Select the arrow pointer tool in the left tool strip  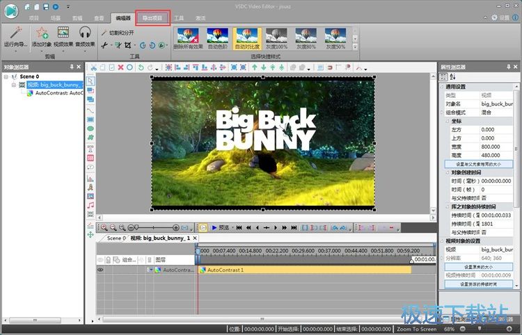pyautogui.click(x=90, y=81)
